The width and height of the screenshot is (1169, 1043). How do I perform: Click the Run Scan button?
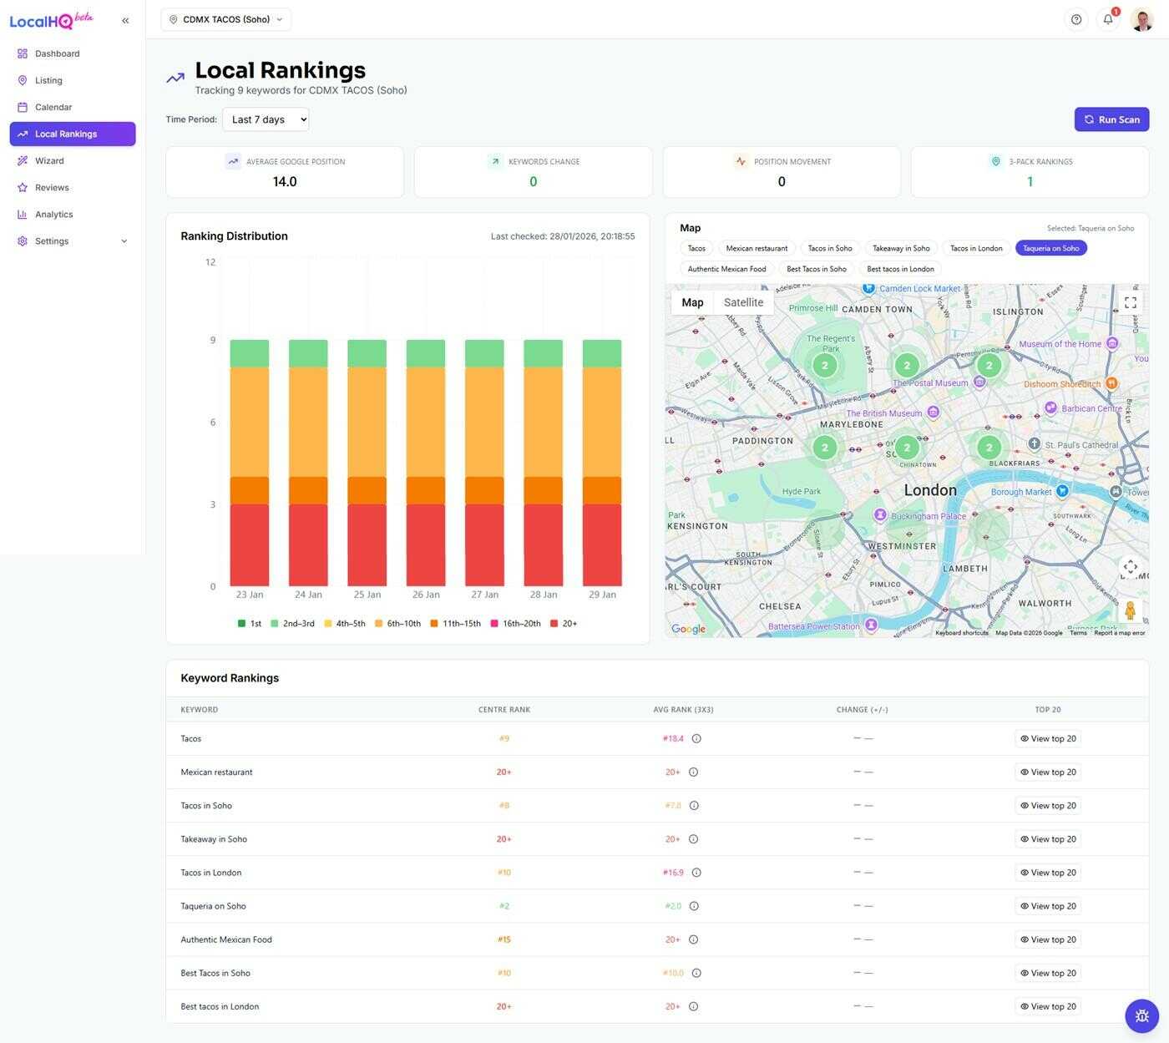pos(1111,119)
